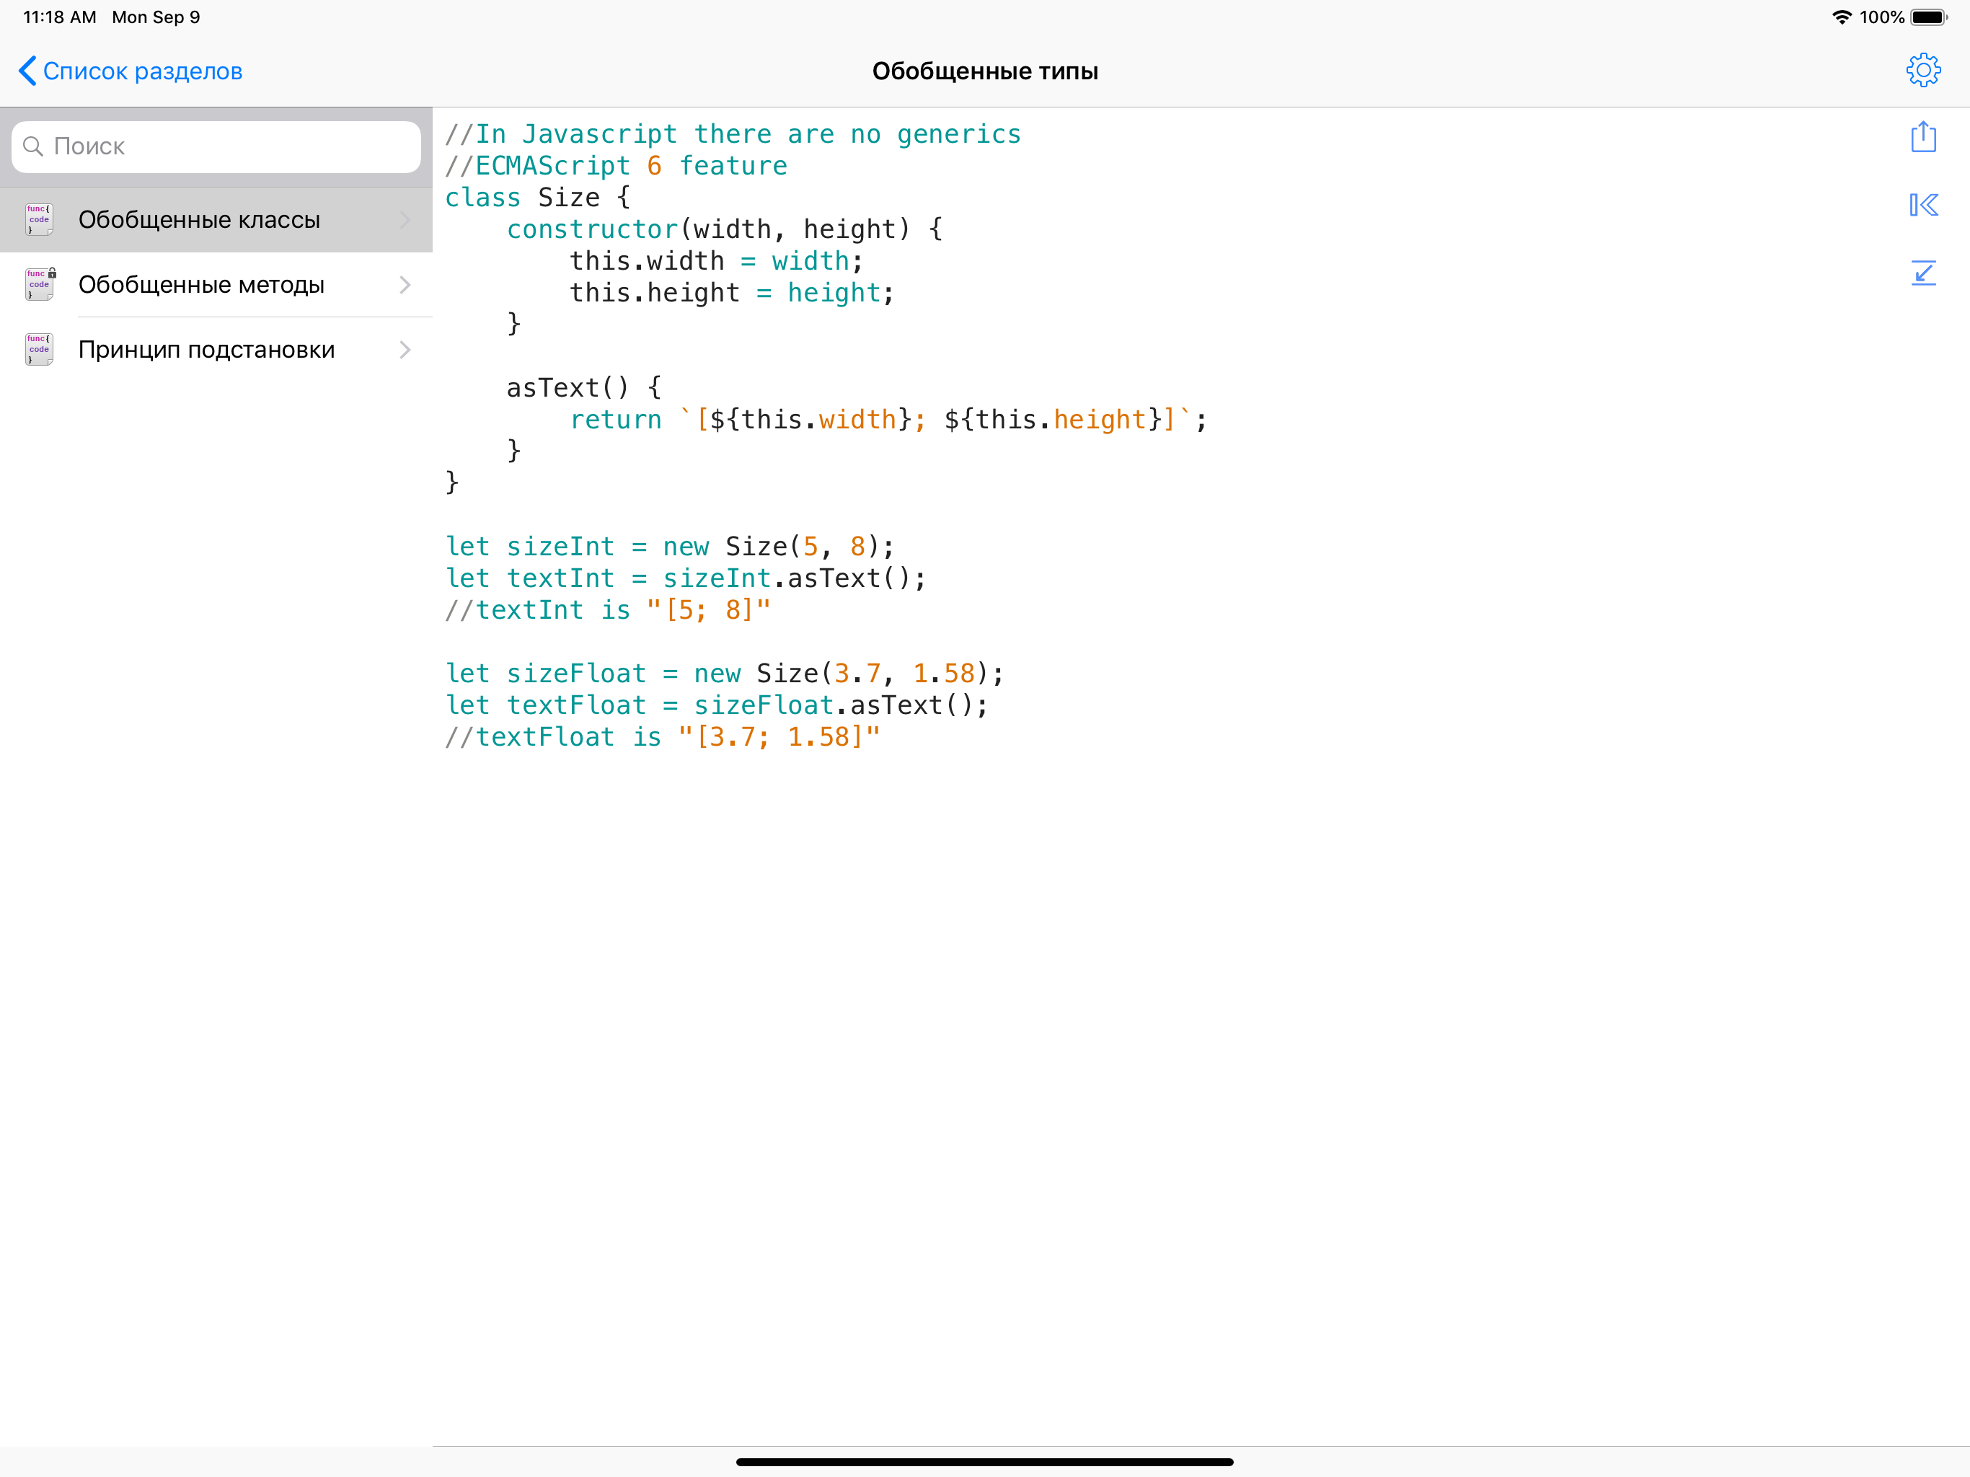
Task: Tap the battery status indicator
Action: tap(1928, 17)
